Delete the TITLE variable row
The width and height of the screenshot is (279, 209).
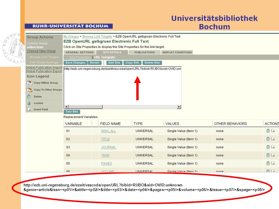[x=268, y=139]
